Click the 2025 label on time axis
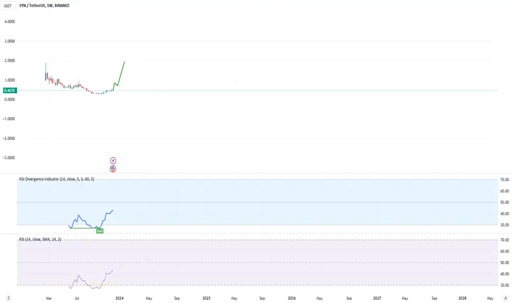The width and height of the screenshot is (513, 303). 206,298
